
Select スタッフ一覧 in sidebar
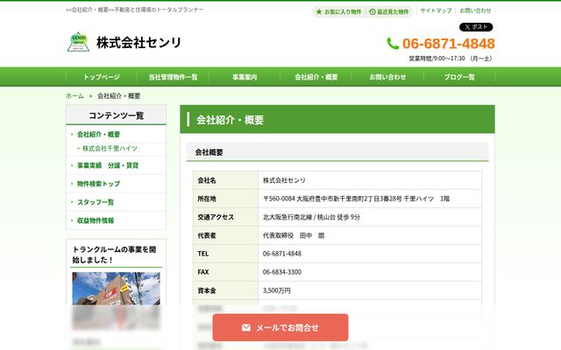pos(96,202)
